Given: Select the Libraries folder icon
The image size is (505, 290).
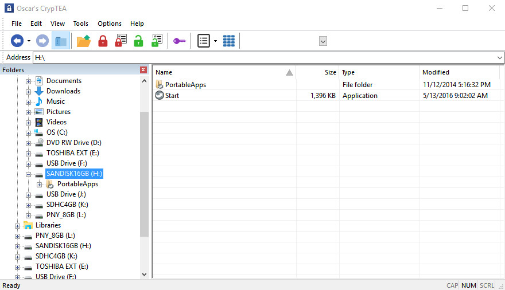Looking at the screenshot, I should pyautogui.click(x=28, y=225).
